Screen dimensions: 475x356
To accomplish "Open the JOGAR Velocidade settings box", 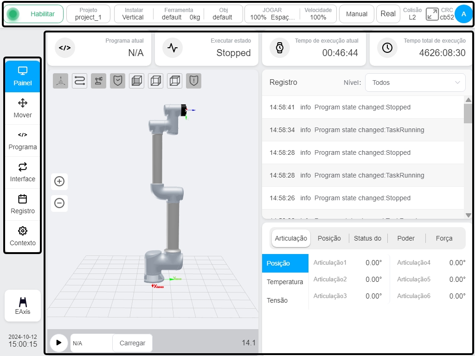I will pos(290,14).
